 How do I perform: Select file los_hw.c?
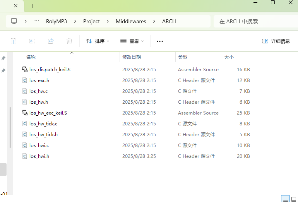(x=38, y=91)
